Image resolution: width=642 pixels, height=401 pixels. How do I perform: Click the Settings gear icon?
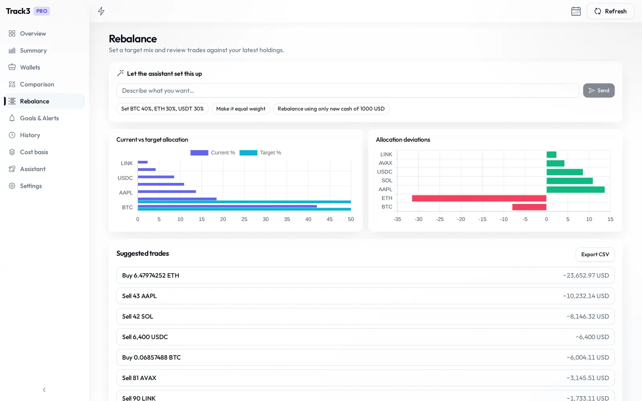click(x=12, y=186)
